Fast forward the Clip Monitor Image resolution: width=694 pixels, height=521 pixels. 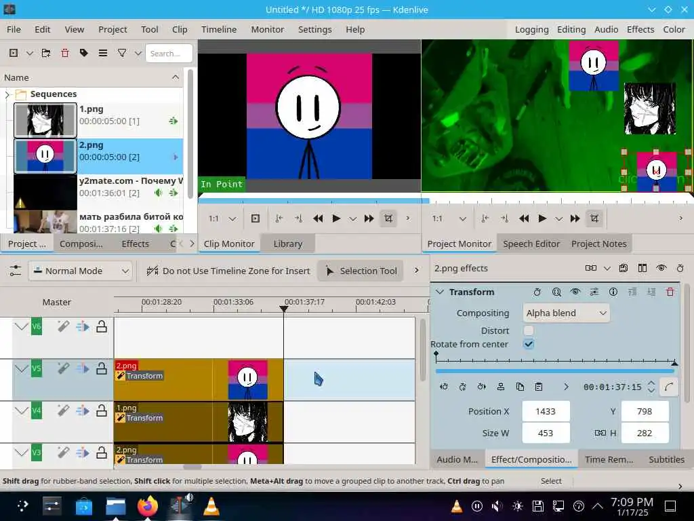pyautogui.click(x=369, y=218)
